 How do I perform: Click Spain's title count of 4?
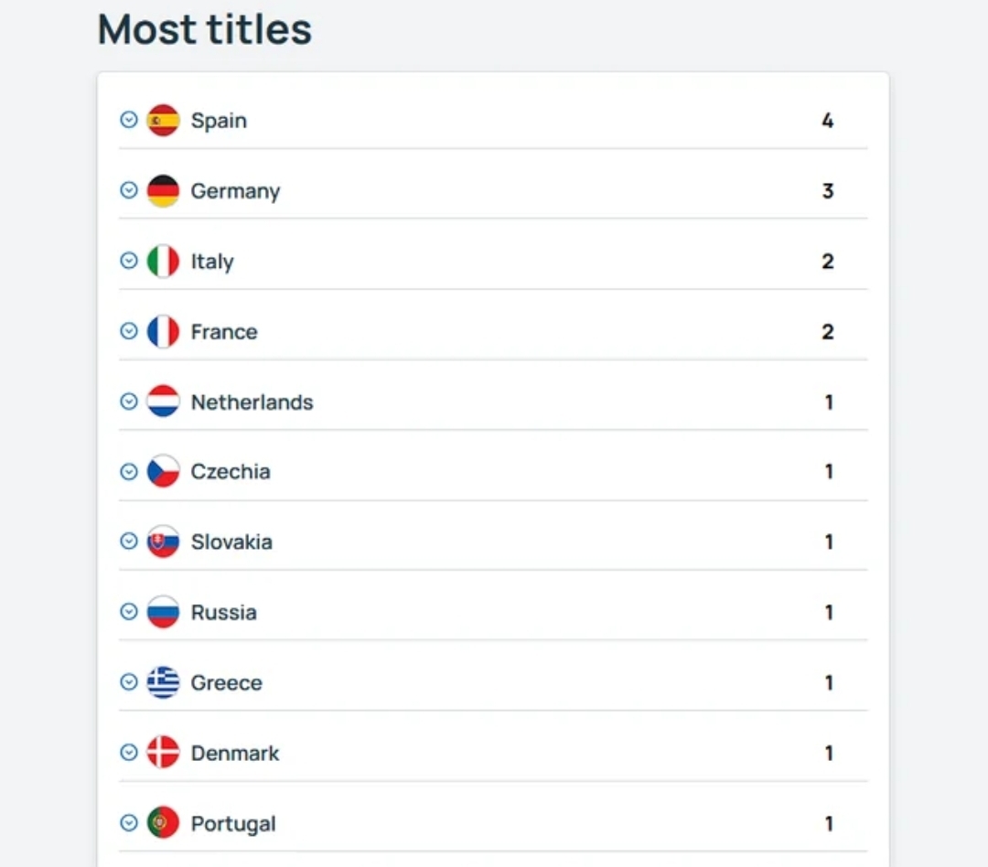click(x=828, y=121)
